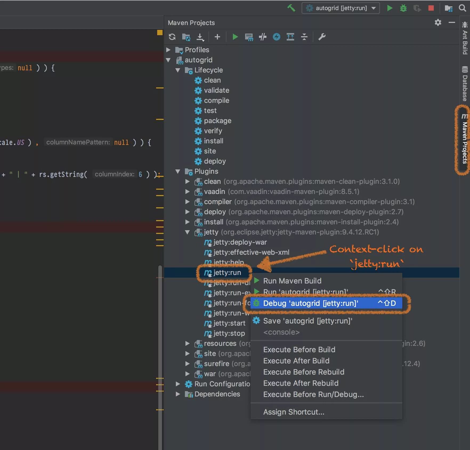The width and height of the screenshot is (470, 450).
Task: Click Show Dependencies diagram icon
Action: [290, 37]
